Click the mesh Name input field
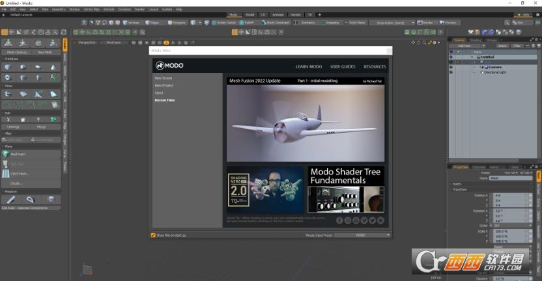The height and width of the screenshot is (281, 542). [511, 178]
